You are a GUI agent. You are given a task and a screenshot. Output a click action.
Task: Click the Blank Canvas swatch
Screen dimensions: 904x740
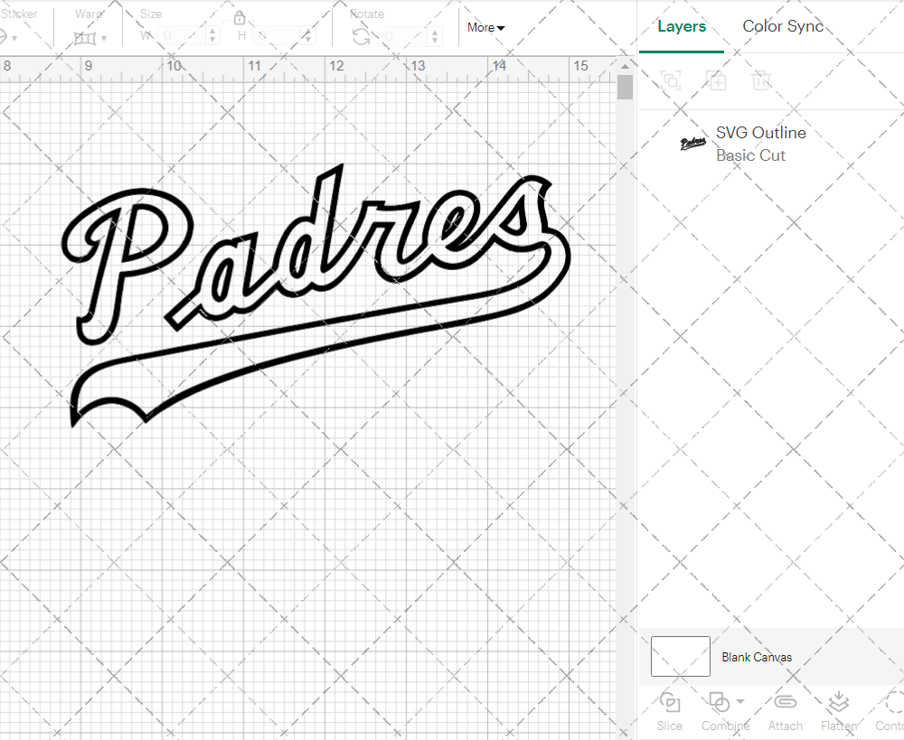tap(680, 657)
